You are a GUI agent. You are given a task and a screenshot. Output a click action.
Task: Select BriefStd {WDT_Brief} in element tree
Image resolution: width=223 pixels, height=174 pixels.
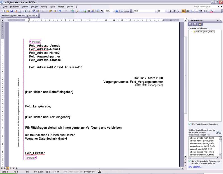point(204,32)
